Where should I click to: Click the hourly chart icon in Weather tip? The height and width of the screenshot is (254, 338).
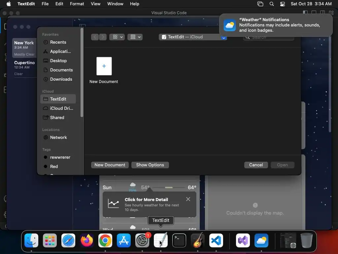click(x=114, y=204)
